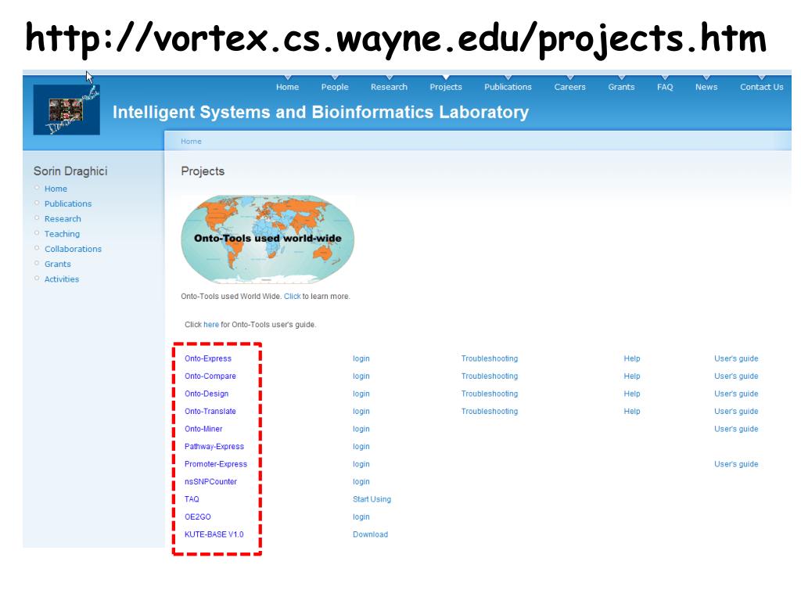Open Collaborations sidebar link

click(x=73, y=249)
